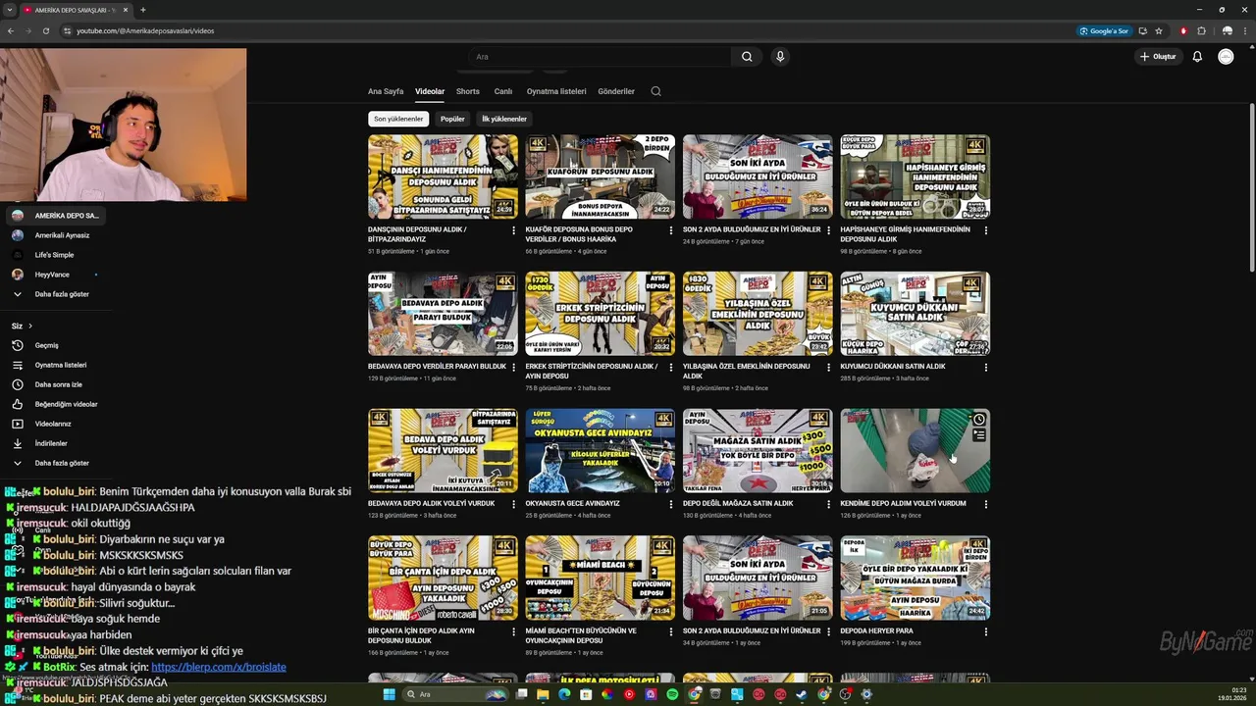Open options for KUYUMCU DÜKKANI SATIN ALDIK video
The image size is (1256, 706).
[986, 368]
